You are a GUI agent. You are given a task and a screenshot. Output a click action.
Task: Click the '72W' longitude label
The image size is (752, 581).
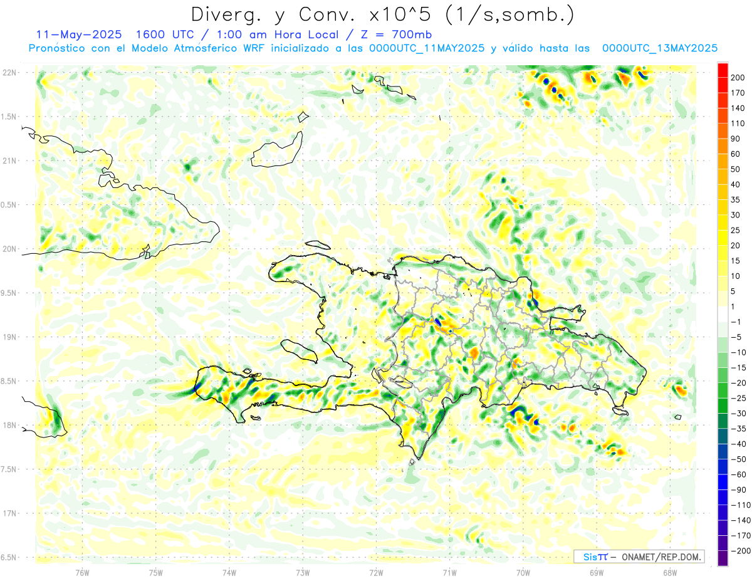376,572
